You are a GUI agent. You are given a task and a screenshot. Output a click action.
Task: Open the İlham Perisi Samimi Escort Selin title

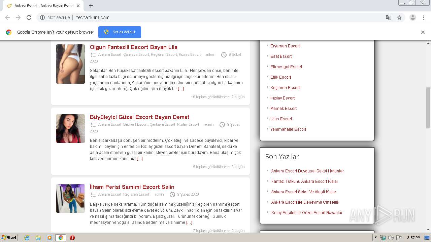click(x=132, y=187)
